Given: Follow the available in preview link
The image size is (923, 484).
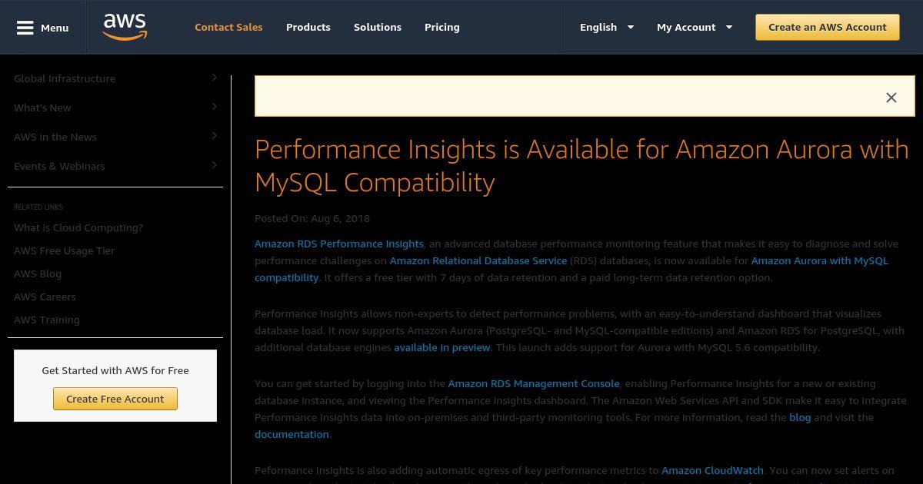Looking at the screenshot, I should tap(442, 347).
